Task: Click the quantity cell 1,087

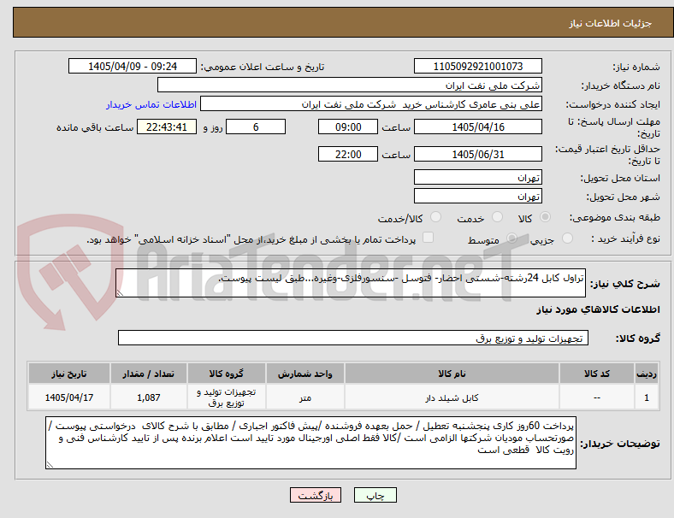Action: pos(148,397)
